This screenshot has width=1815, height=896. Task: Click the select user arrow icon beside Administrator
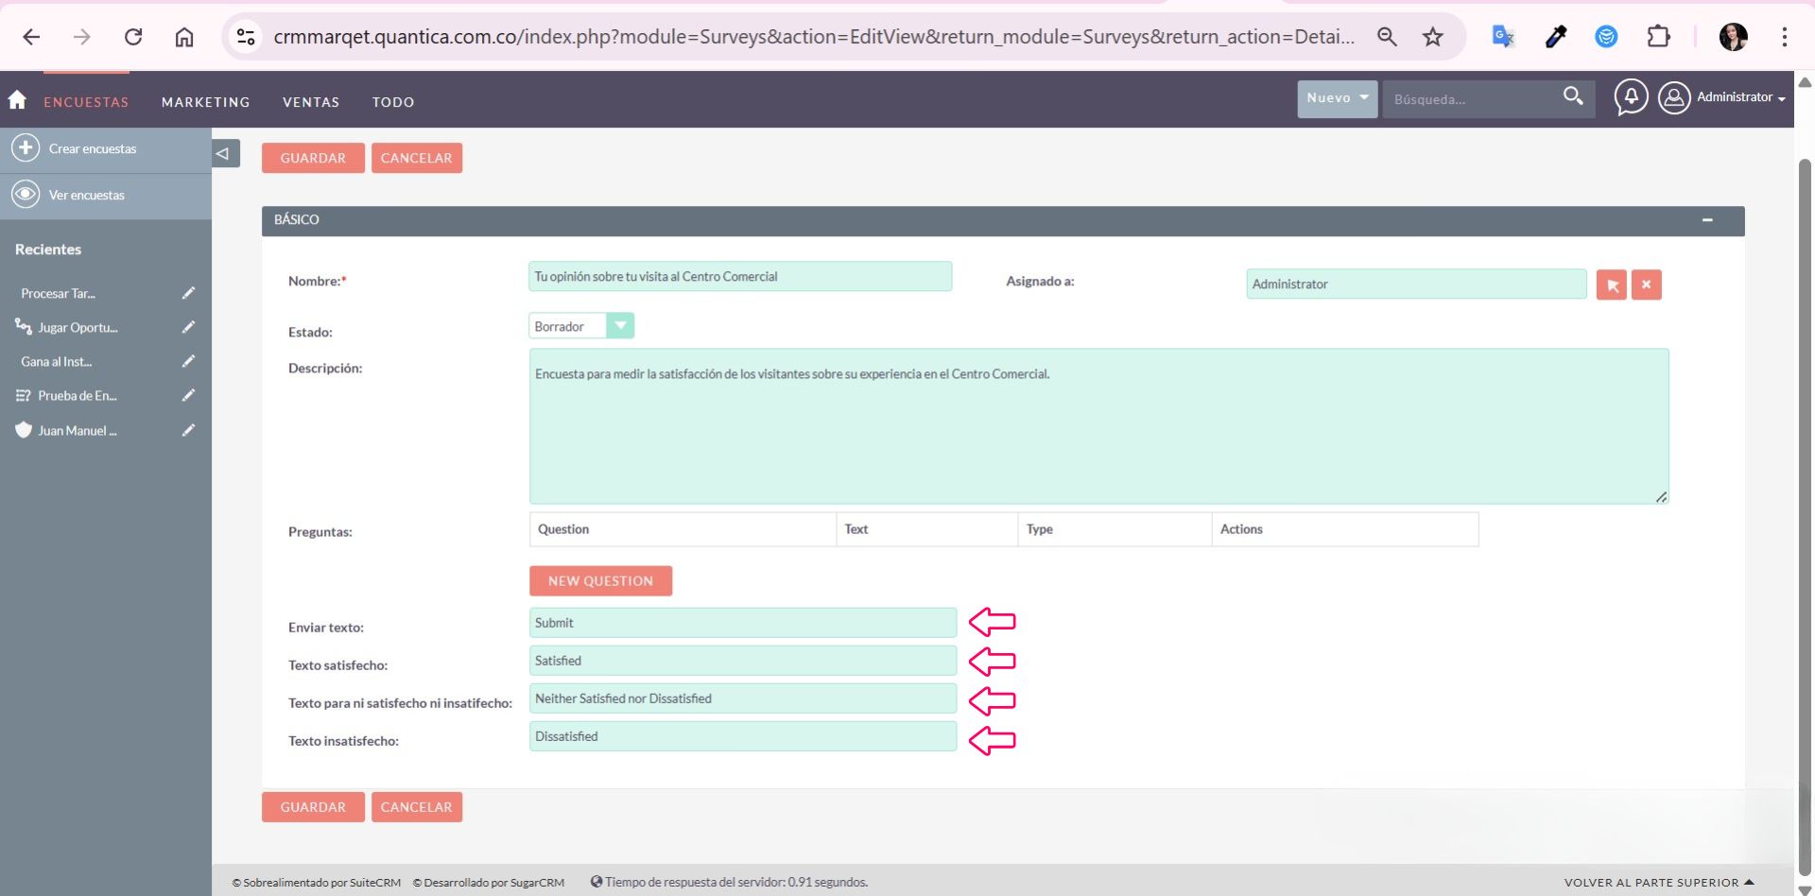coord(1612,284)
